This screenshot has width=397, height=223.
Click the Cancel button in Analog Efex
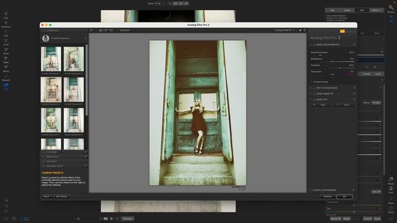click(x=328, y=196)
